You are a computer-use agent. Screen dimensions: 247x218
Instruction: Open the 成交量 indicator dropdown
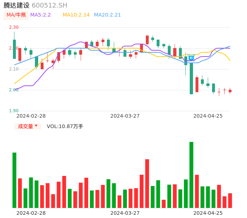(x=26, y=126)
